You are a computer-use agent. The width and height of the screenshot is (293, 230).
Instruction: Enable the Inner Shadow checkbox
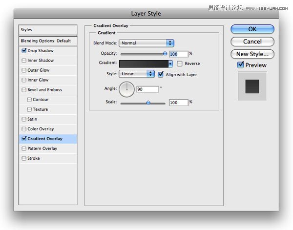[24, 61]
